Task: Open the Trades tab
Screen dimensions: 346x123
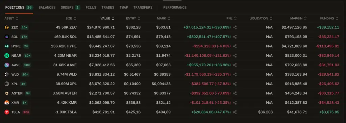Action: (x=108, y=7)
